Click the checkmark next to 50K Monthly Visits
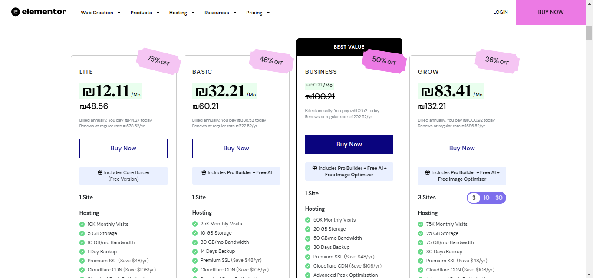Image resolution: width=593 pixels, height=278 pixels. coord(307,220)
